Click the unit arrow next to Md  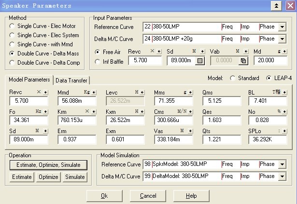[286, 51]
